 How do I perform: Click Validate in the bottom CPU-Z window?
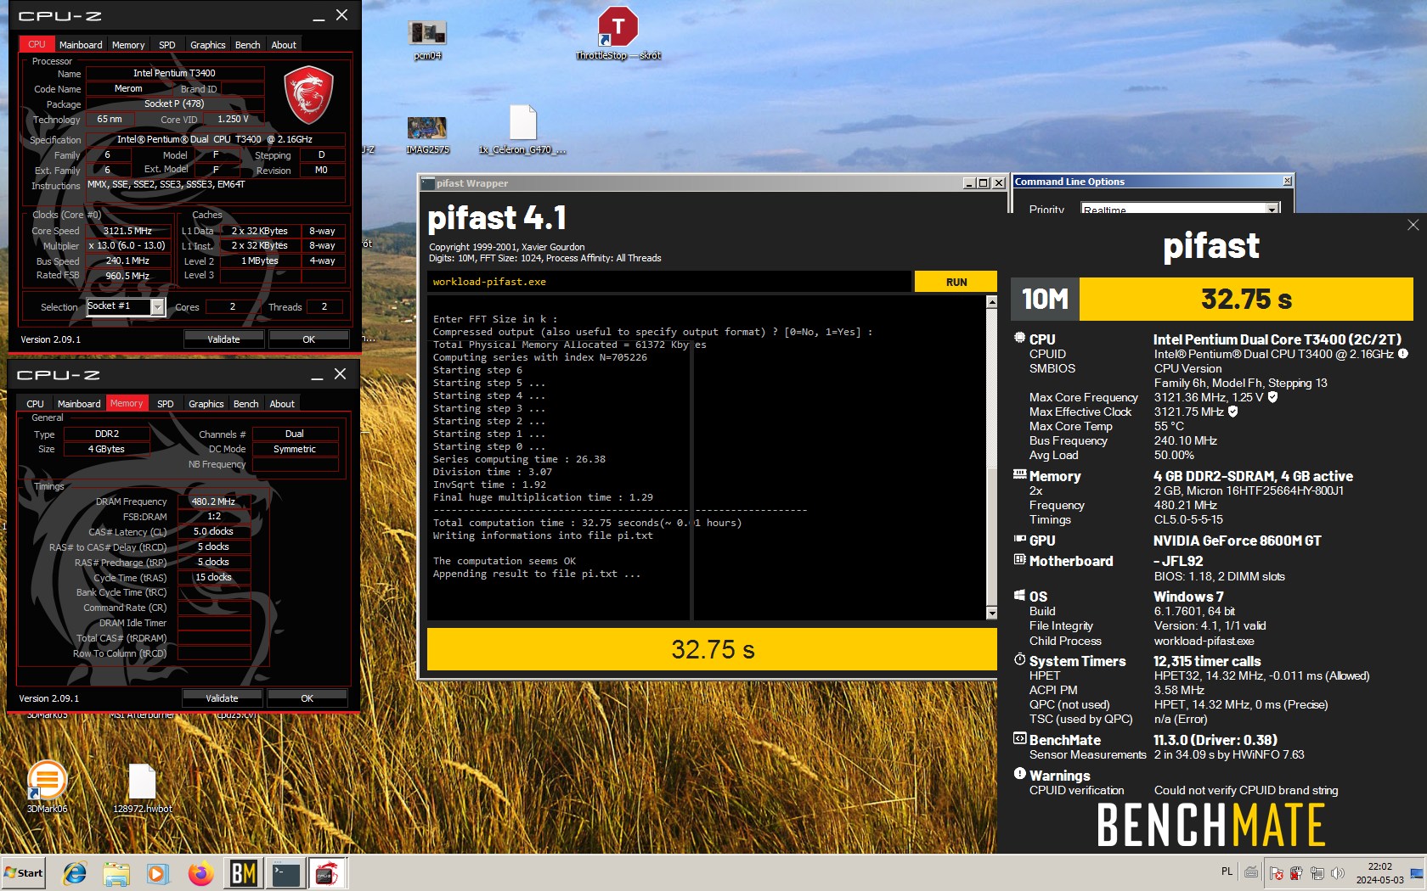(222, 698)
